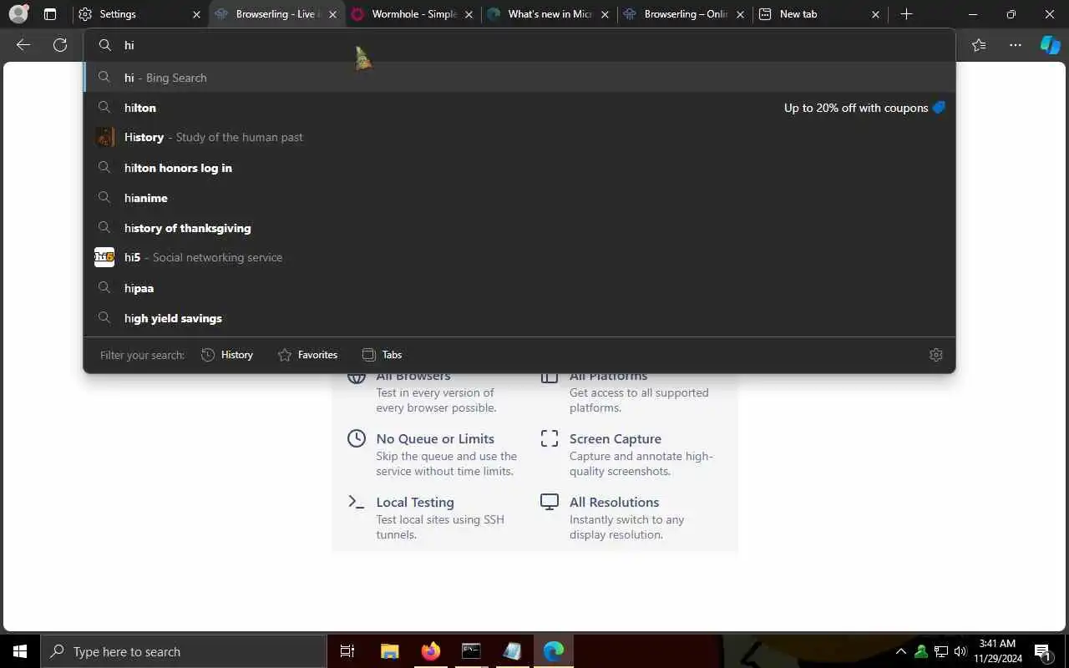Open the Copilot sidebar icon
This screenshot has height=668, width=1069.
point(1050,45)
